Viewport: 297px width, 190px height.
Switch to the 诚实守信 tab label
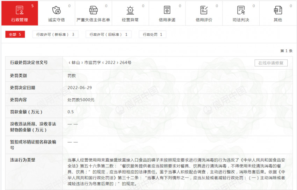click(56, 20)
